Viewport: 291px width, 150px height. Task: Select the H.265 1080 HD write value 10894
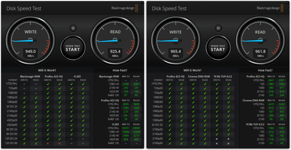[x=126, y=132]
